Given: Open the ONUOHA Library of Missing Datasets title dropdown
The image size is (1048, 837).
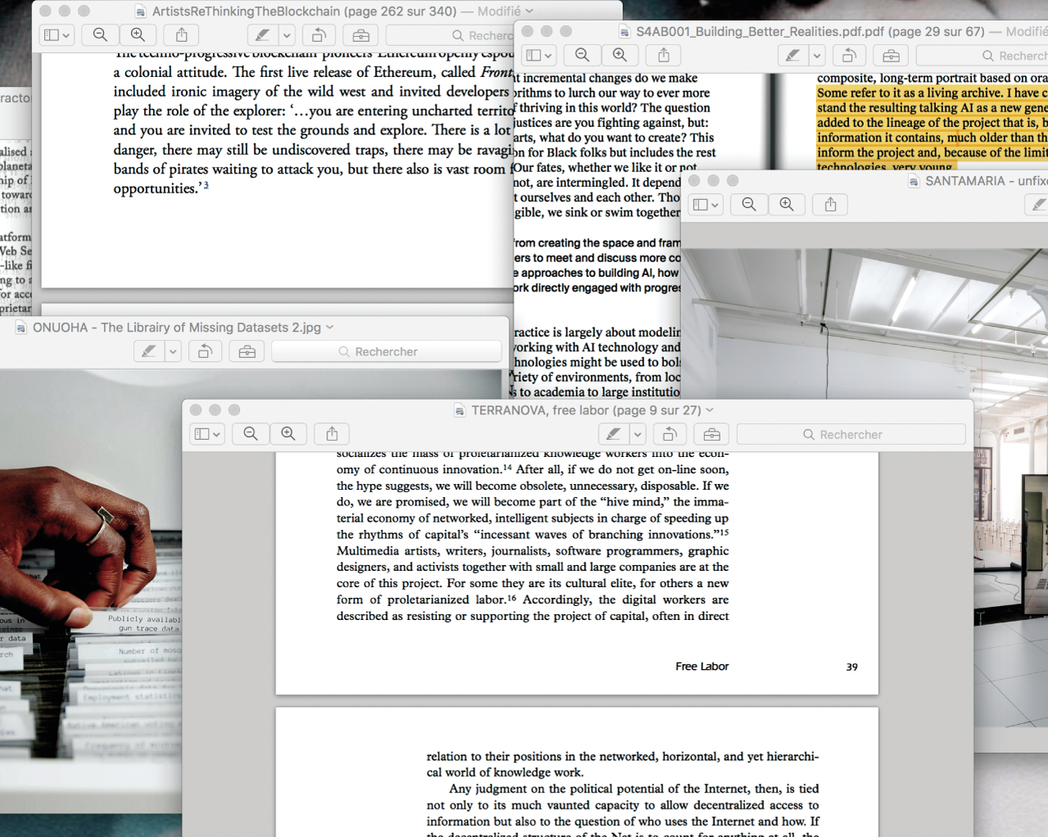Looking at the screenshot, I should tap(330, 328).
